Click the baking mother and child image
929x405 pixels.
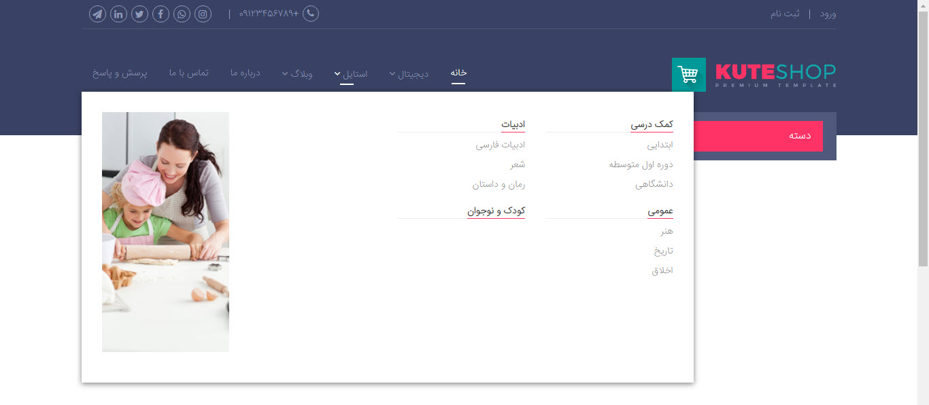click(x=165, y=232)
